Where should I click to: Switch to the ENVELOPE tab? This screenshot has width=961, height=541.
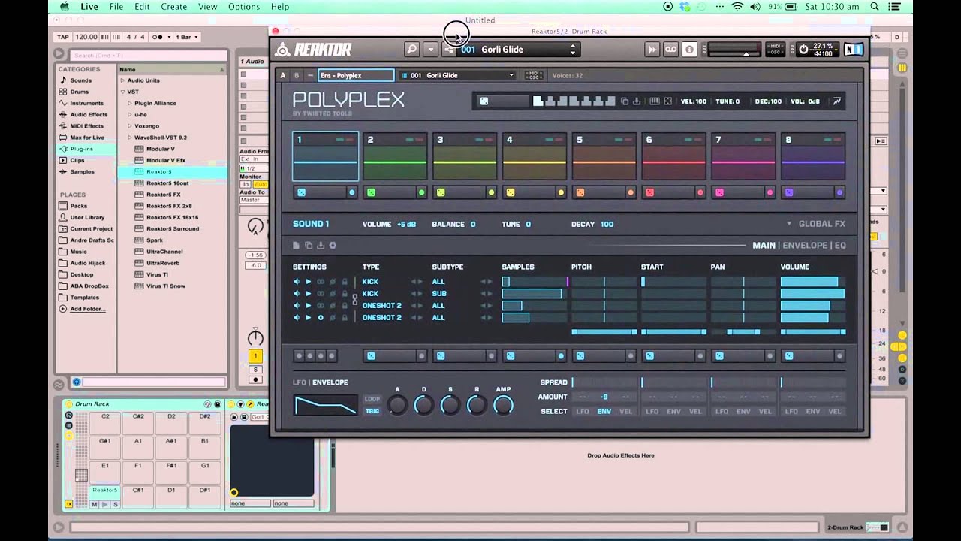click(805, 246)
